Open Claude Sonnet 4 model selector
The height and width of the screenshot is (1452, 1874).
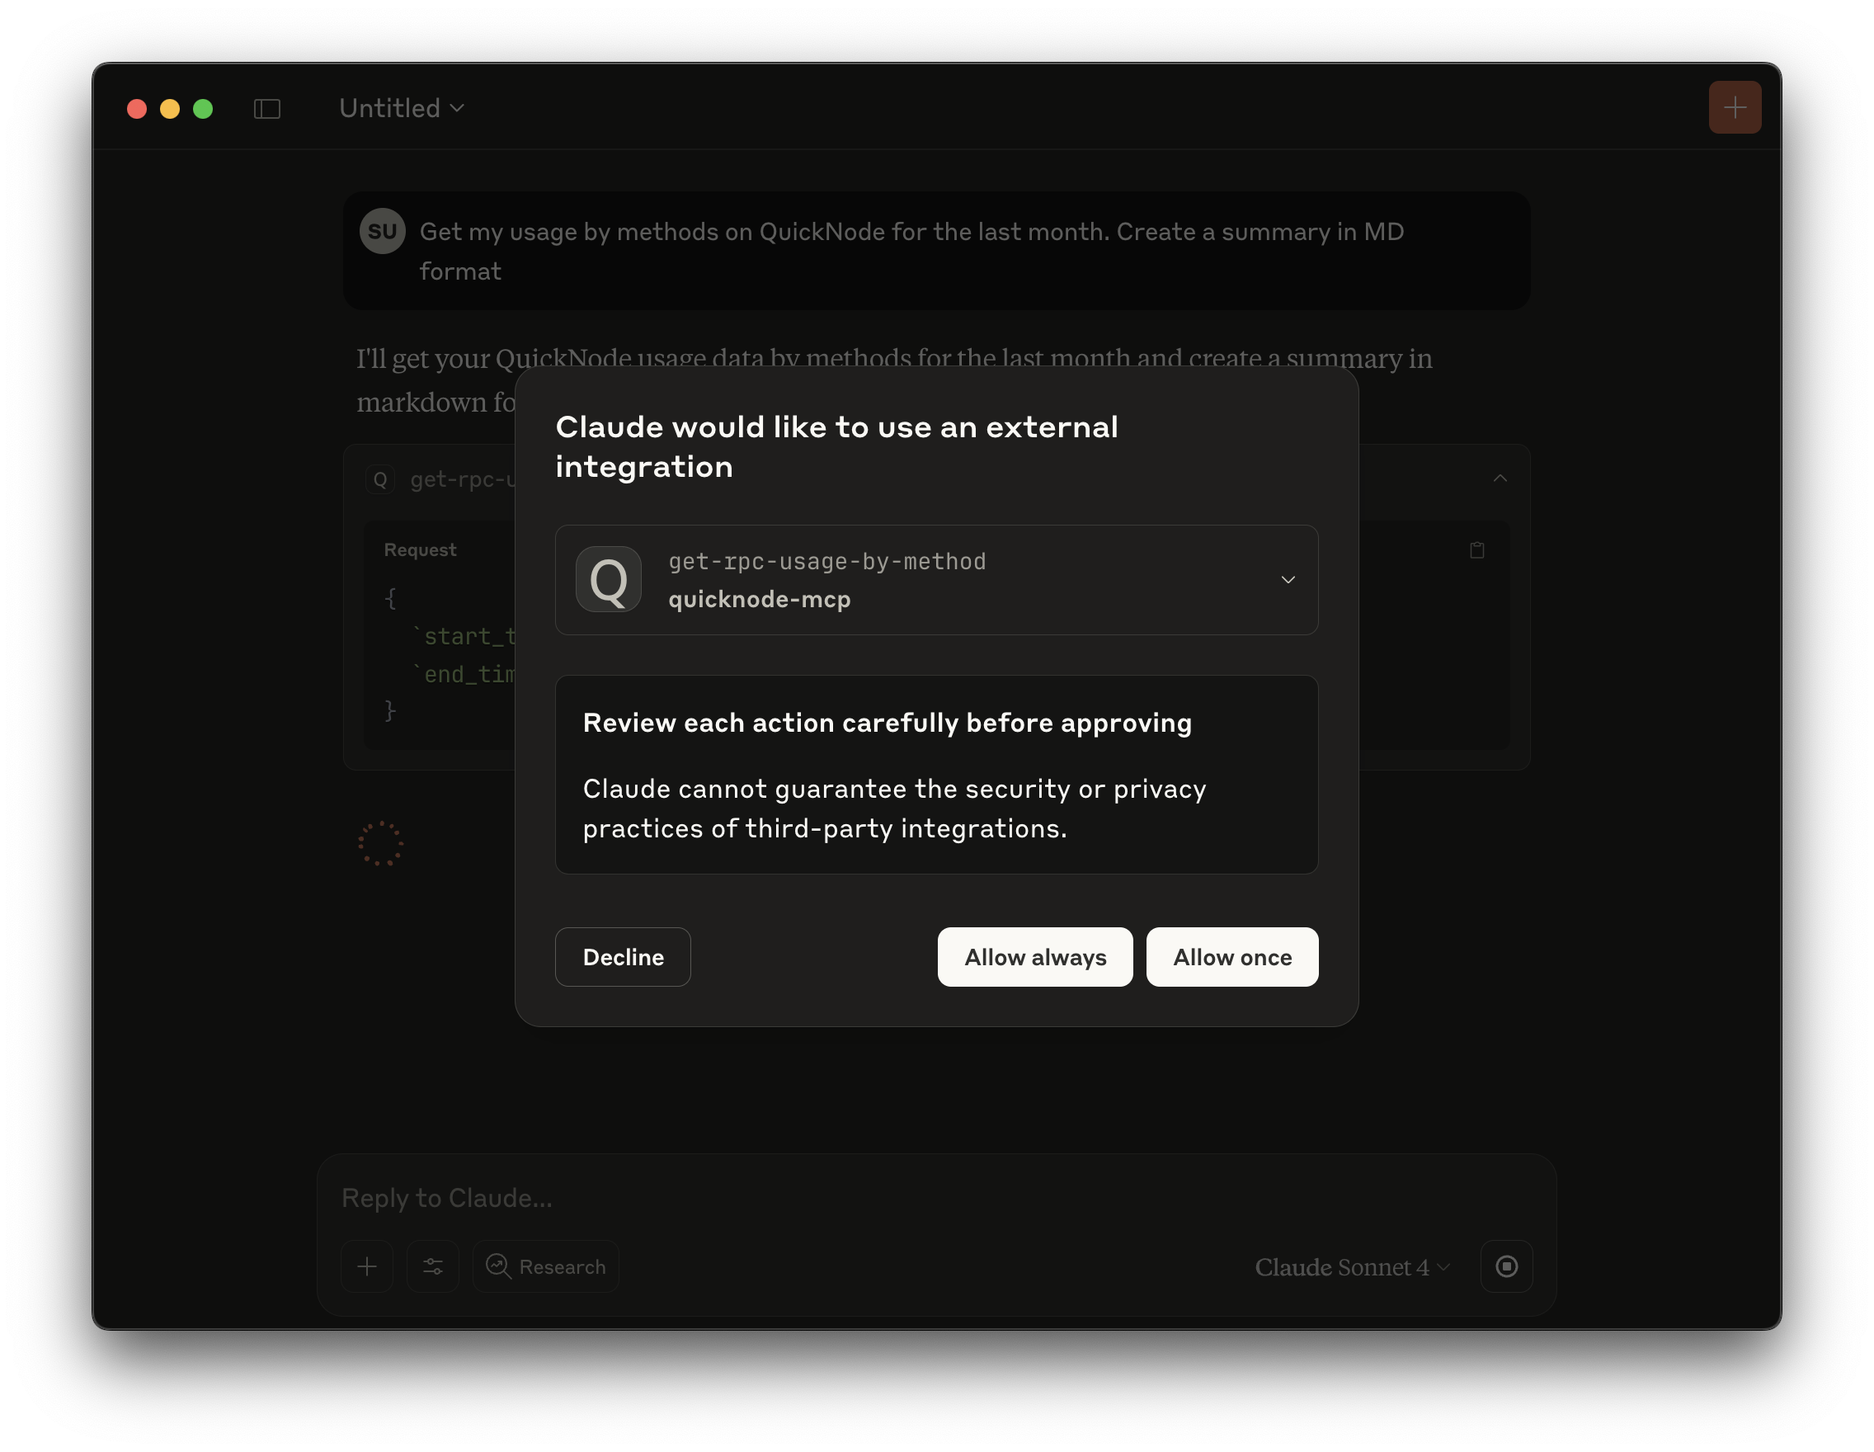1351,1266
